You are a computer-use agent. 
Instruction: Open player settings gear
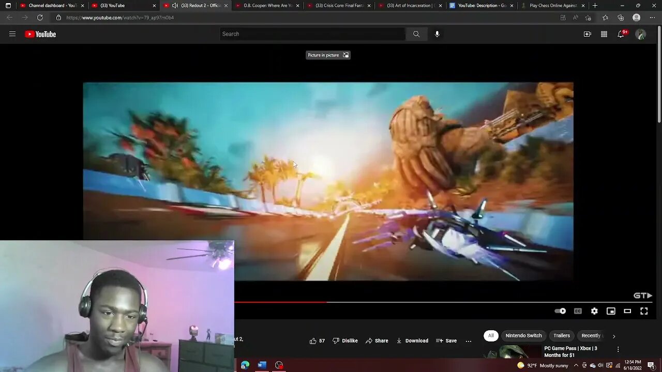[x=594, y=311]
